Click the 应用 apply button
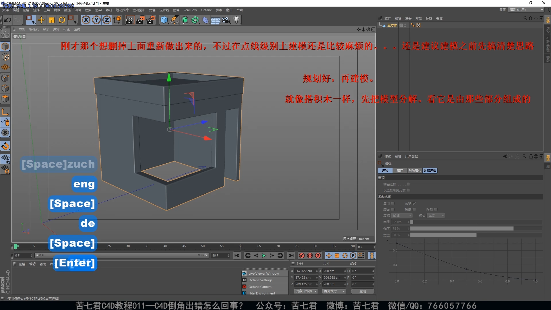The image size is (551, 310). 363,291
